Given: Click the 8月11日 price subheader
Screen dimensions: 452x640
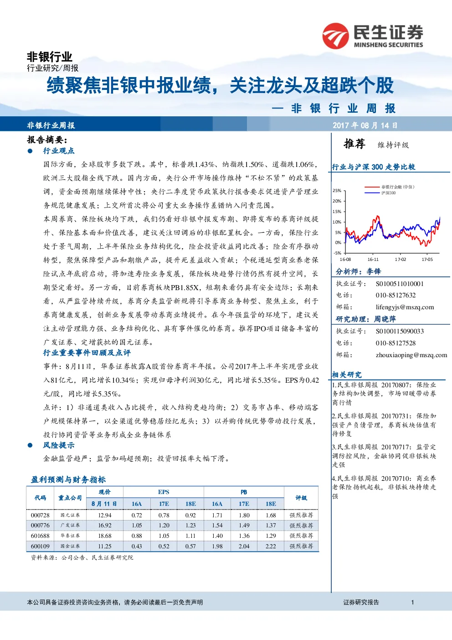Looking at the screenshot, I should pos(104,504).
